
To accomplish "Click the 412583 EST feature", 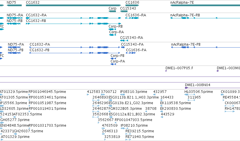I will tap(88, 95).
